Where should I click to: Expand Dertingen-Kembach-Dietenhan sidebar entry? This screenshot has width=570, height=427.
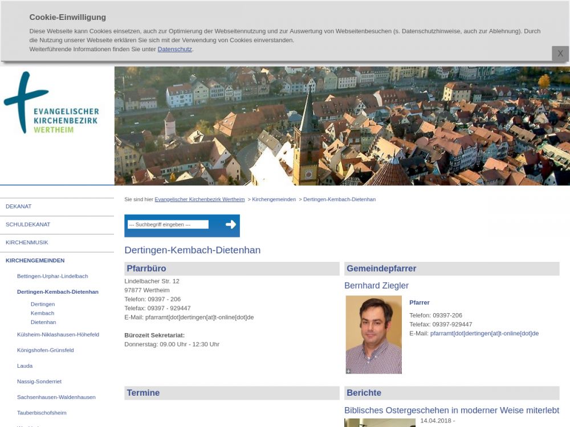point(58,292)
